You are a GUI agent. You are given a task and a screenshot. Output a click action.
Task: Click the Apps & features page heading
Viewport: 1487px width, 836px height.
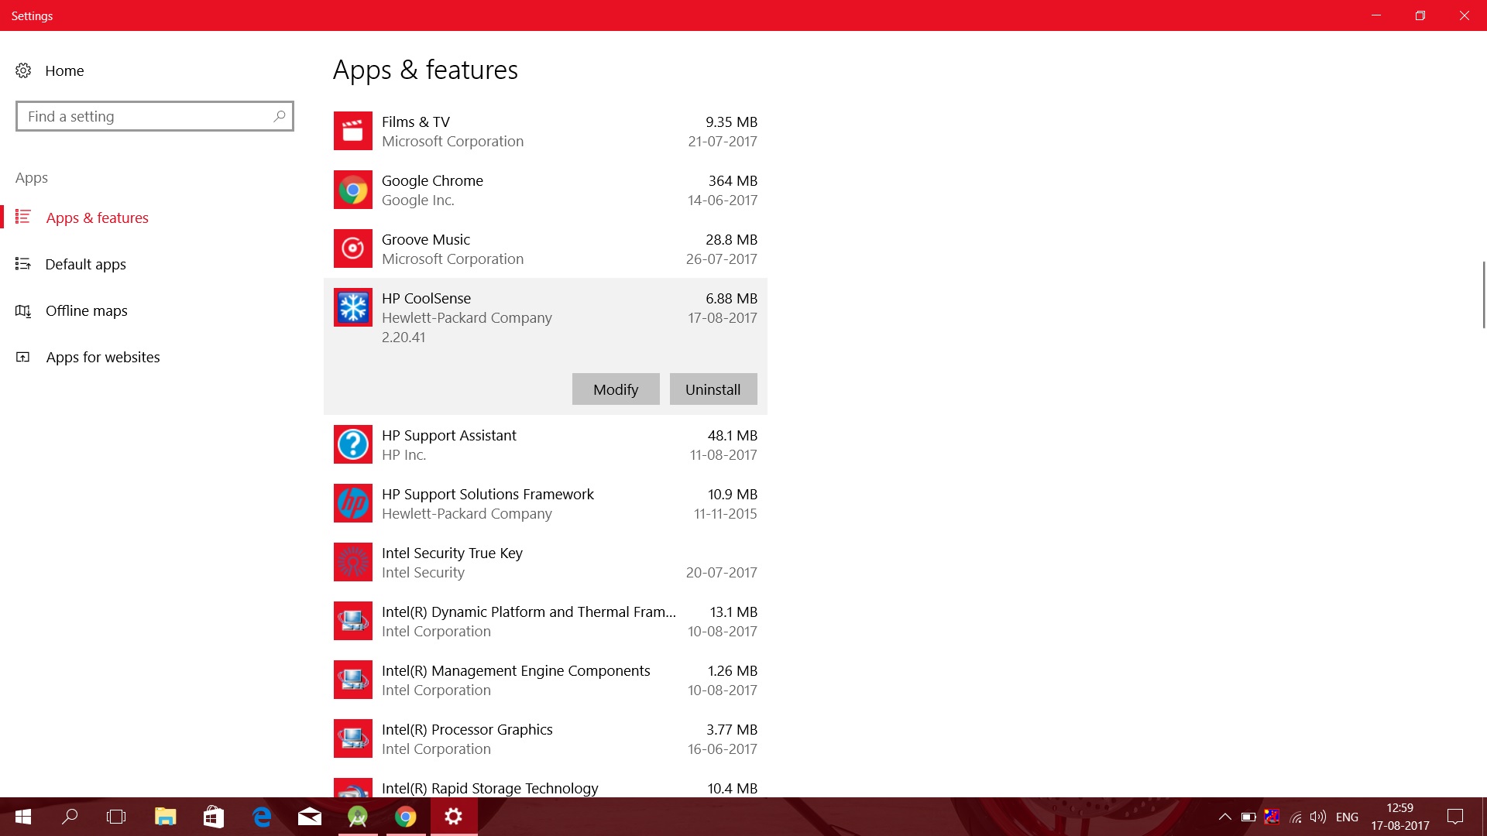[x=425, y=70]
